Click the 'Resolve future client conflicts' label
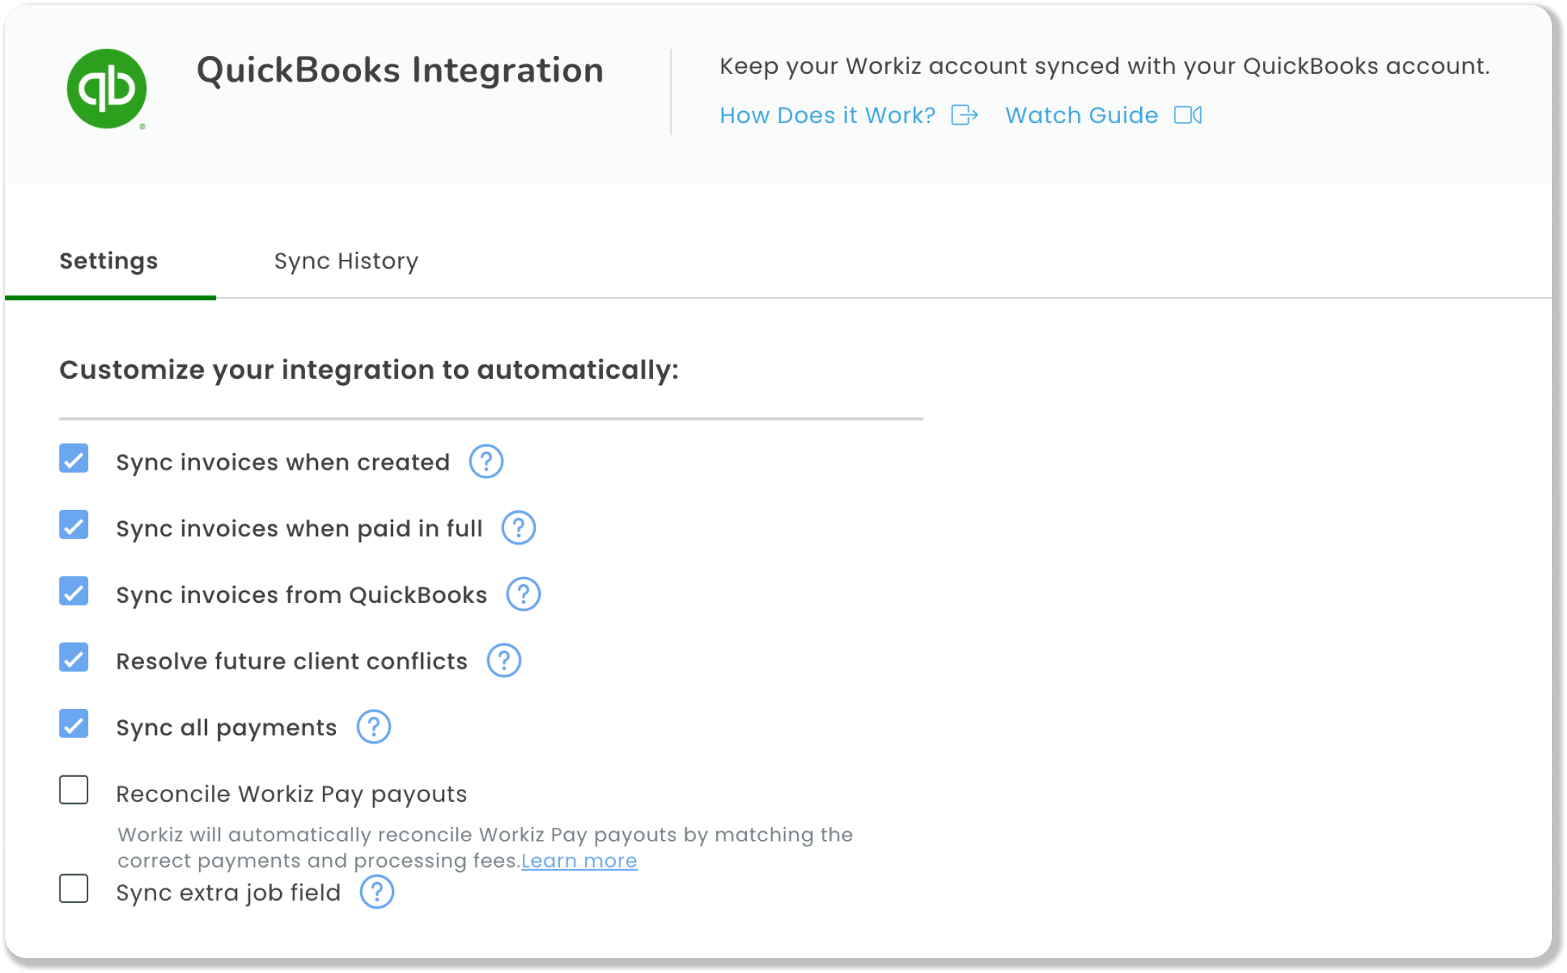 (291, 662)
